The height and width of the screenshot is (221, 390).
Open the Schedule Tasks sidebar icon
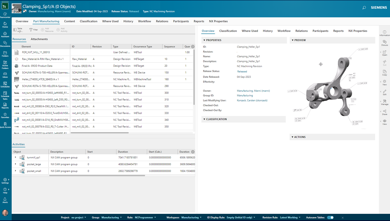tap(5, 94)
